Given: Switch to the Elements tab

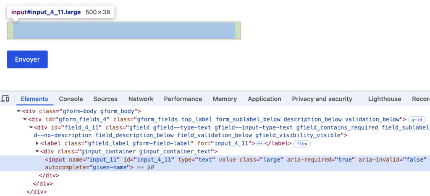Looking at the screenshot, I should point(34,99).
